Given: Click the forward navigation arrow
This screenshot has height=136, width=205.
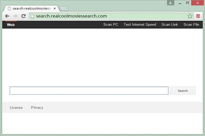Looking at the screenshot, I should click(15, 16).
